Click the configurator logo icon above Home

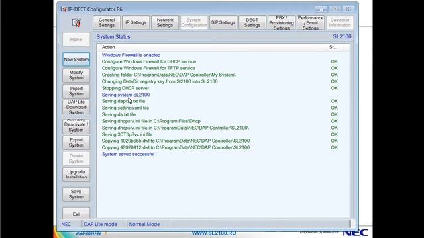[x=77, y=22]
